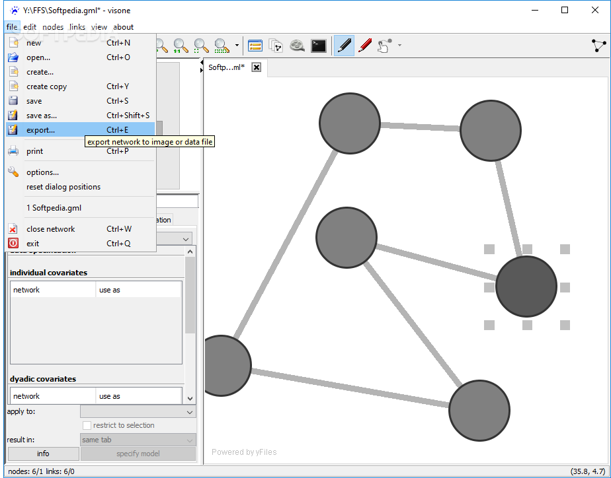Click the wrench icon beside options
This screenshot has width=611, height=478.
click(x=13, y=172)
